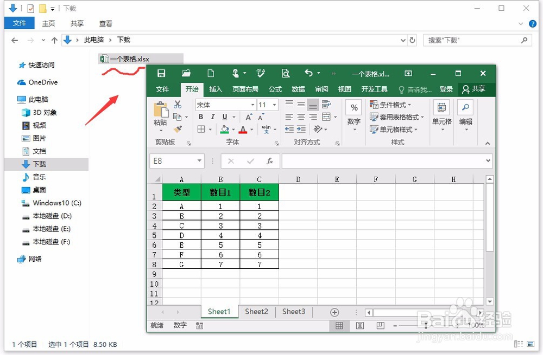The width and height of the screenshot is (543, 355).
Task: Click the 登录 sign-in link
Action: (x=446, y=89)
